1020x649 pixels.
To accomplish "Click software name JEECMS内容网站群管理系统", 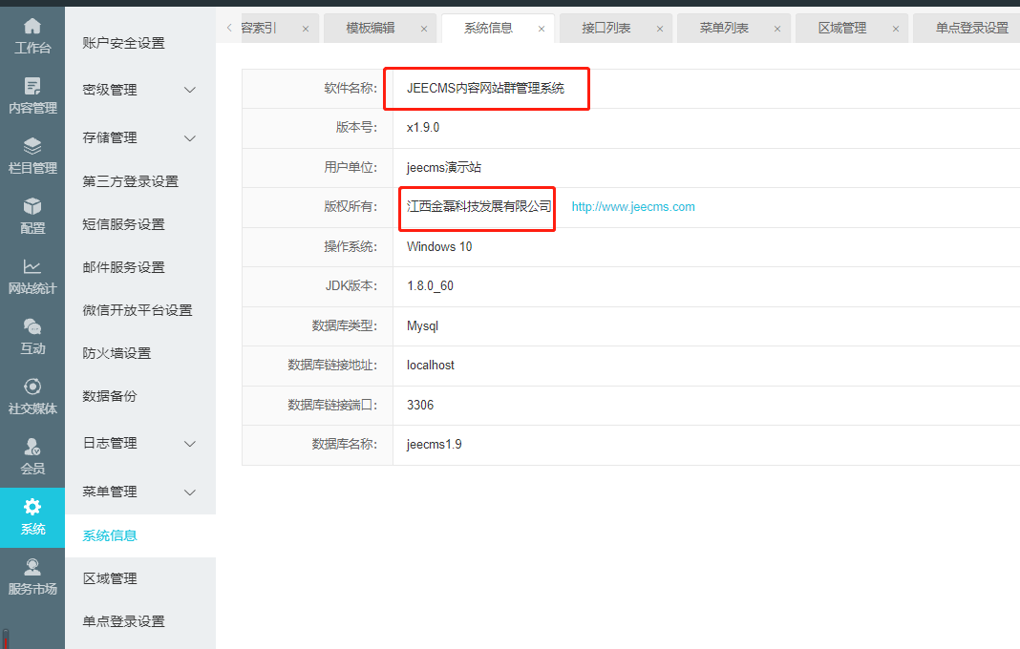I will click(x=485, y=88).
